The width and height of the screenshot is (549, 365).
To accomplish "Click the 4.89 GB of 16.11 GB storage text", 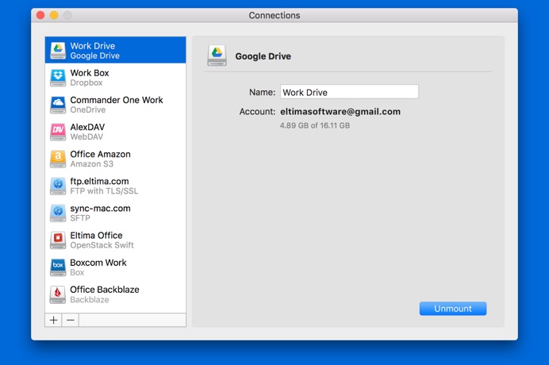I will tap(315, 125).
